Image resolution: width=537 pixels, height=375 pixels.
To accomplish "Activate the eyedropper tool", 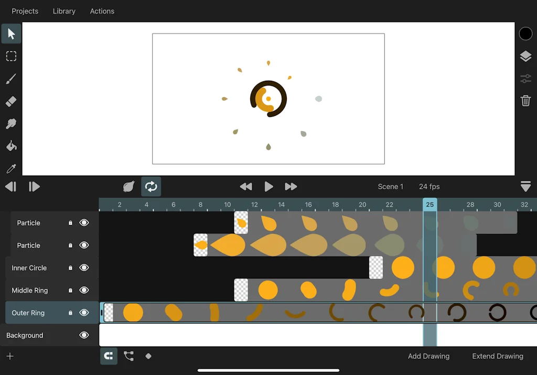I will [x=12, y=168].
